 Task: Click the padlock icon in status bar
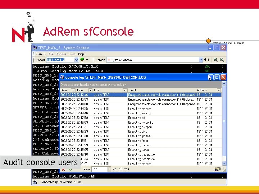(x=35, y=182)
